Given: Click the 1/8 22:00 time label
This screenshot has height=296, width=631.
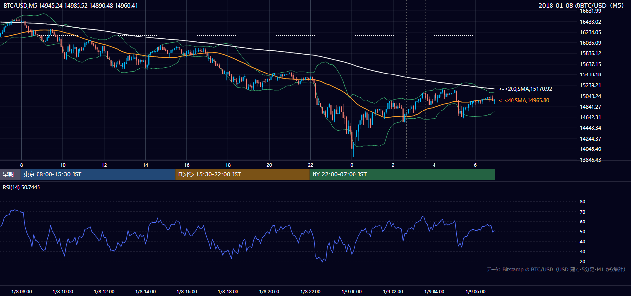Looking at the screenshot, I should pyautogui.click(x=311, y=291).
